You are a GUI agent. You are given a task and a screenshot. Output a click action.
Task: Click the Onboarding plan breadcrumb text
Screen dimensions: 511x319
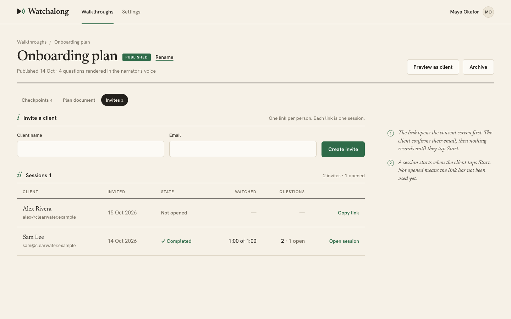(72, 42)
